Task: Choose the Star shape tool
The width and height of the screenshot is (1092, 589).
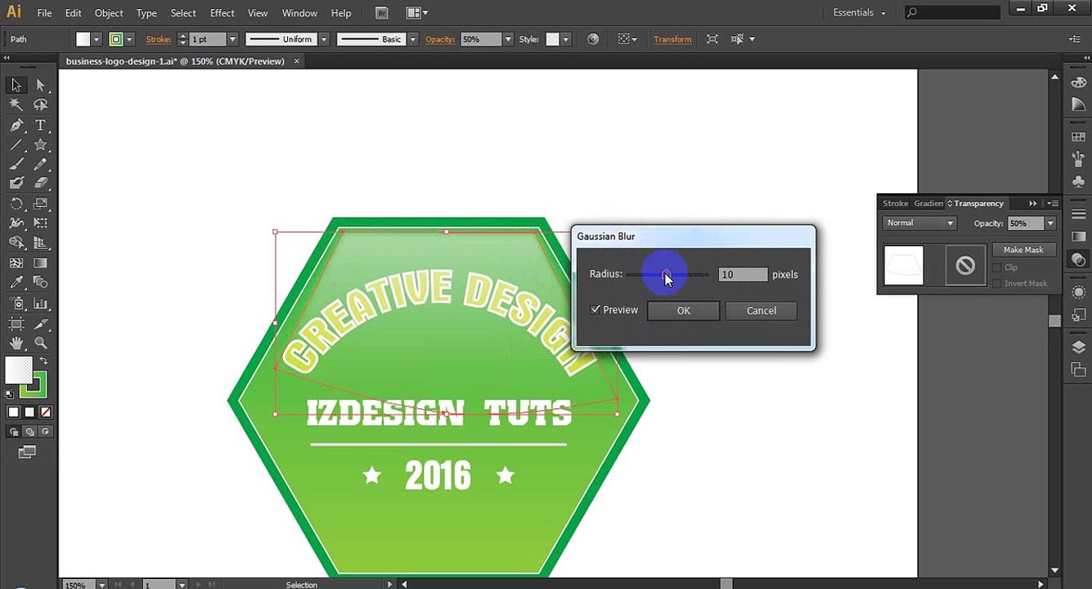Action: (40, 145)
